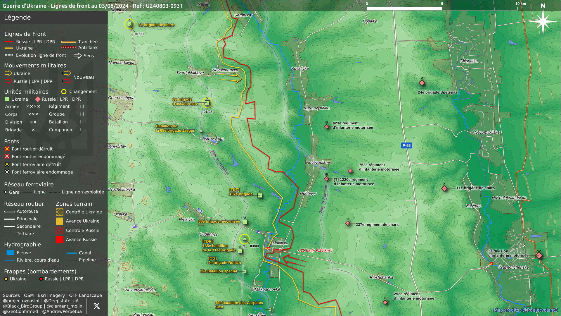Click the yellow Avance Ukraine legend swatch
561x316 pixels.
[x=60, y=221]
